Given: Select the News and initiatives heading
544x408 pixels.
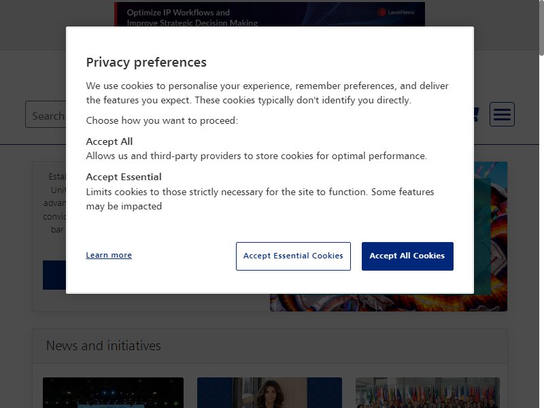Looking at the screenshot, I should point(103,345).
